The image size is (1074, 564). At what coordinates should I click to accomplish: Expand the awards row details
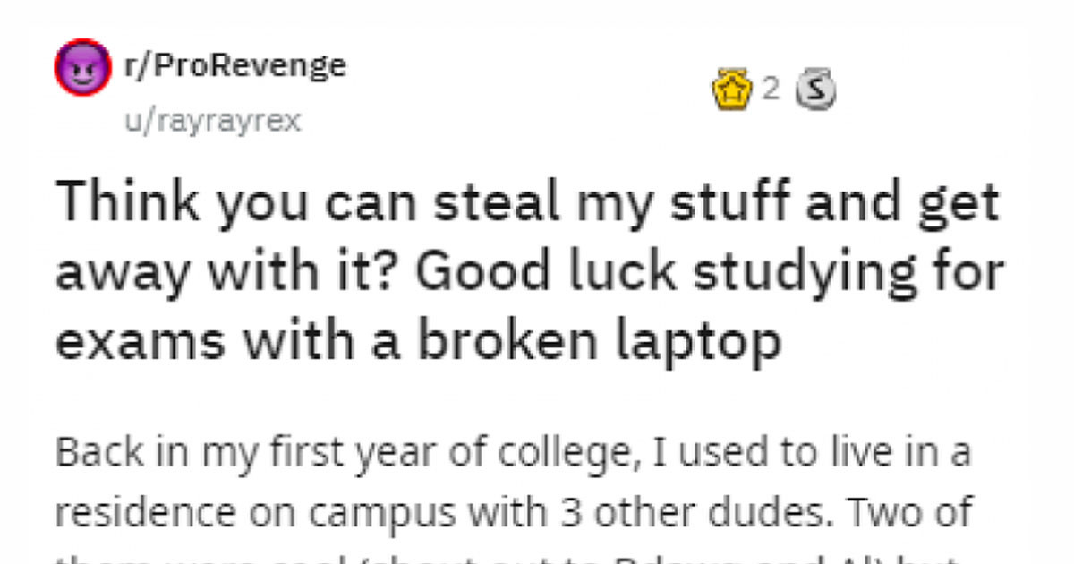(x=774, y=90)
